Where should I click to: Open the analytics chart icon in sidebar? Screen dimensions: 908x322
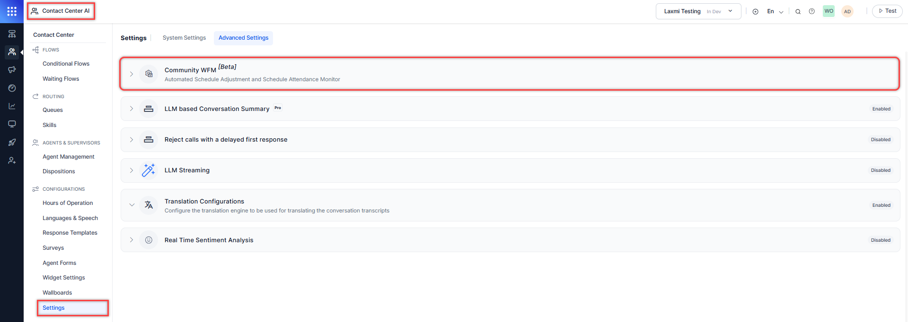[x=12, y=106]
